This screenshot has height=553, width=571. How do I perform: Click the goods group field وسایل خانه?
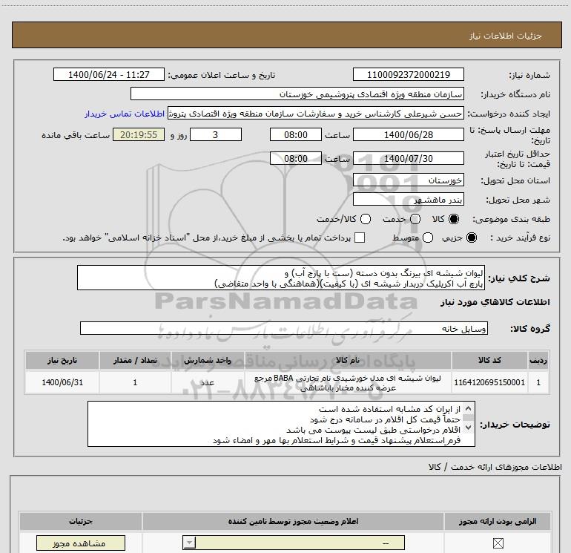point(284,328)
